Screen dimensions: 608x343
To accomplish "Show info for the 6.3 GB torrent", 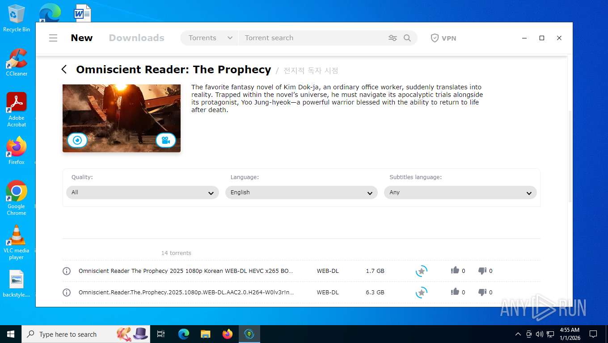I will [67, 293].
